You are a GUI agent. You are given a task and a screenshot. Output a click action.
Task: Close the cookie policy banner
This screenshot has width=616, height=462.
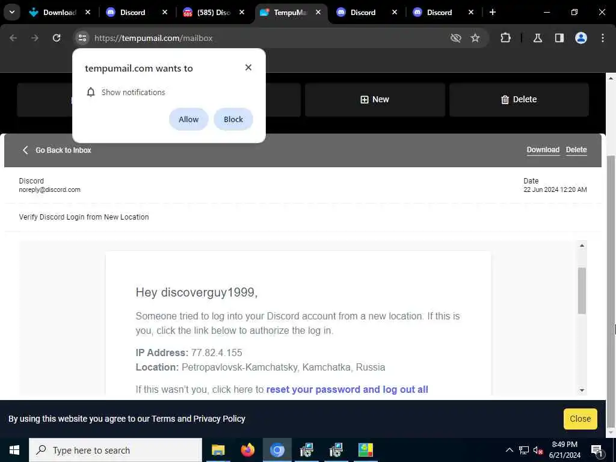pos(581,419)
